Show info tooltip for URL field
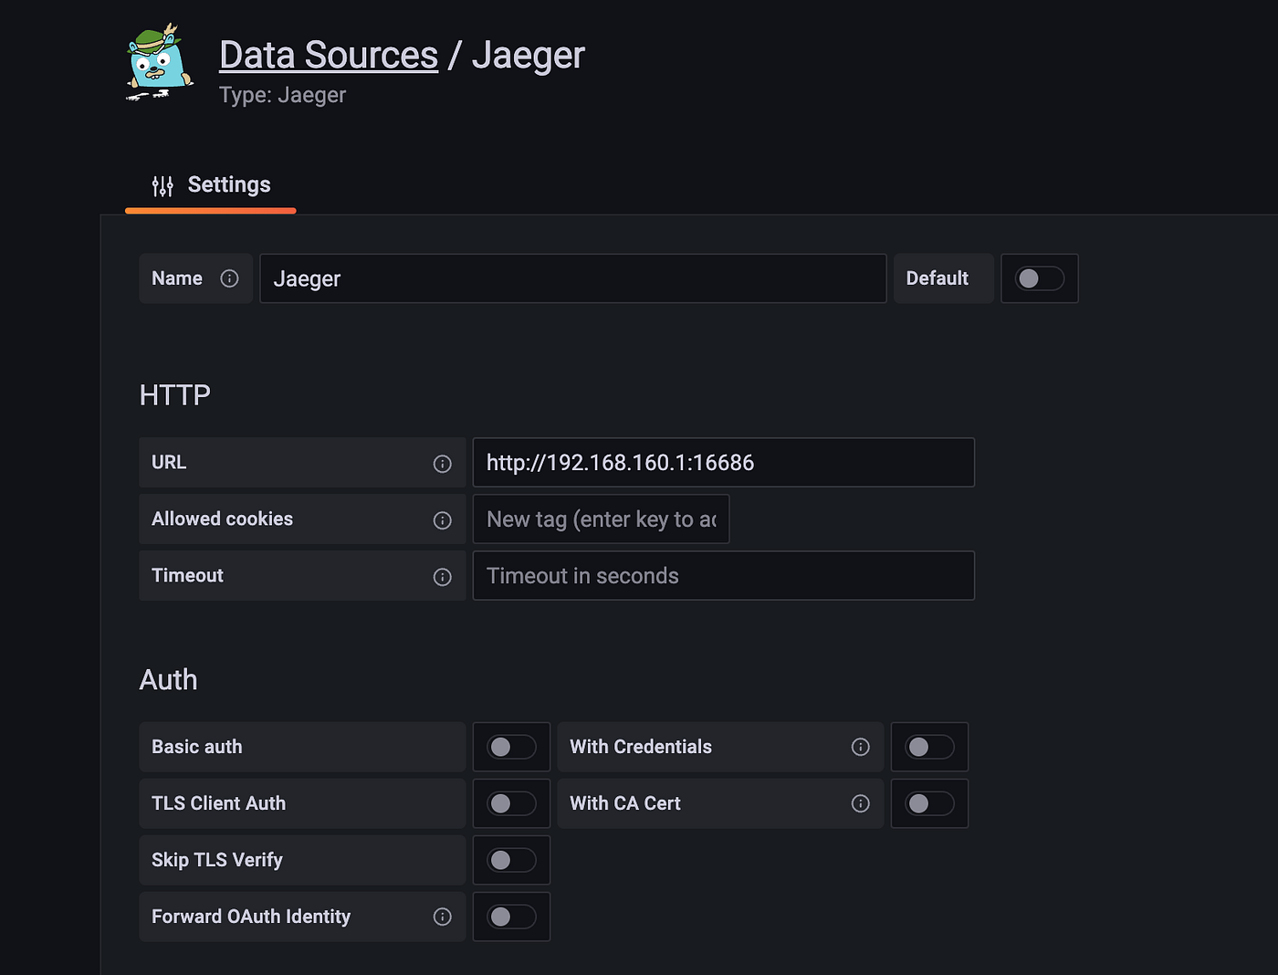Viewport: 1278px width, 975px height. (442, 464)
